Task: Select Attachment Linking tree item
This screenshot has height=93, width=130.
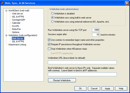Action: click(17, 45)
